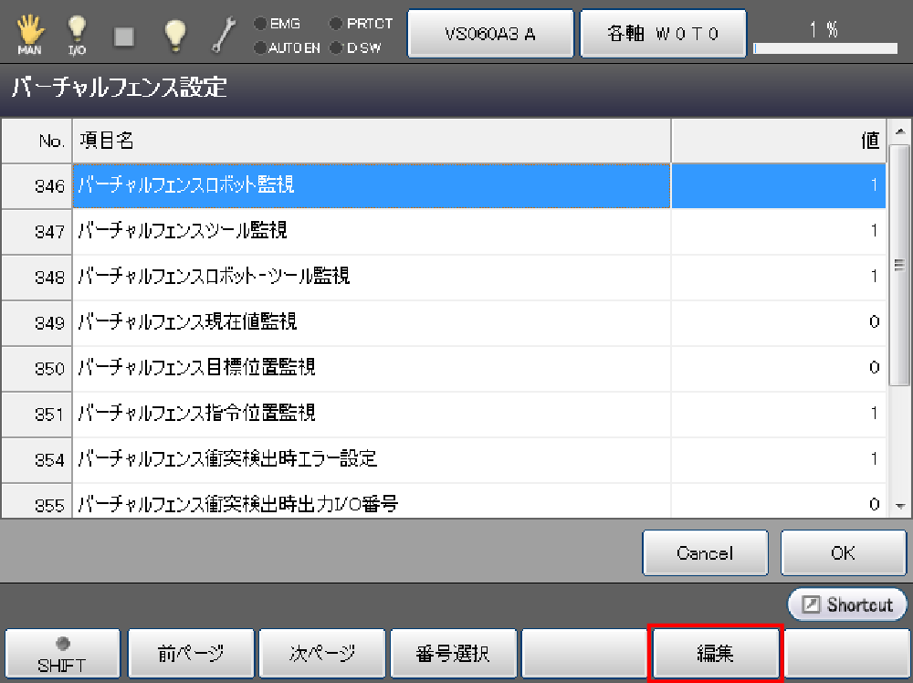Go to 次ページ next page
Screen dimensions: 913x683
coord(322,654)
